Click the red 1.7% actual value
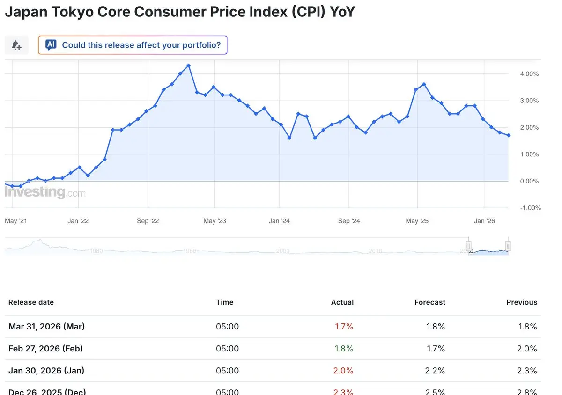This screenshot has width=562, height=395. tap(344, 327)
